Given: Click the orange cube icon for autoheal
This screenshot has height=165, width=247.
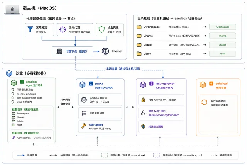Looking at the screenshot, I should (203, 85).
